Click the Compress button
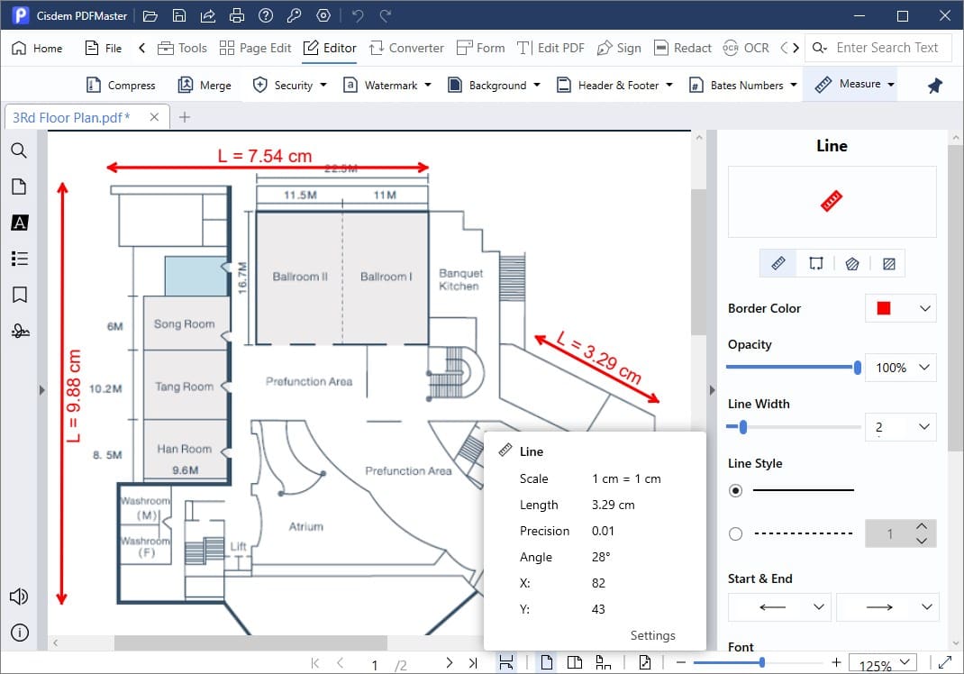 [x=121, y=86]
